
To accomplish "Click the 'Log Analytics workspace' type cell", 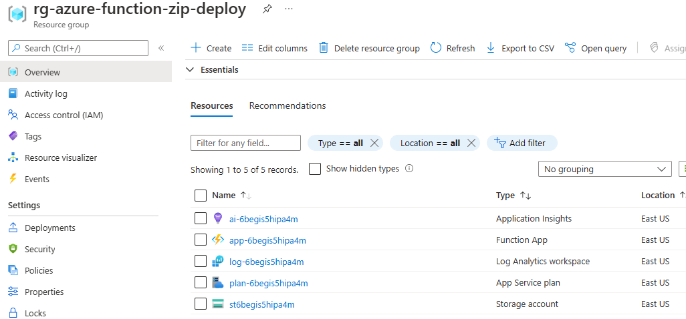I will point(543,262).
